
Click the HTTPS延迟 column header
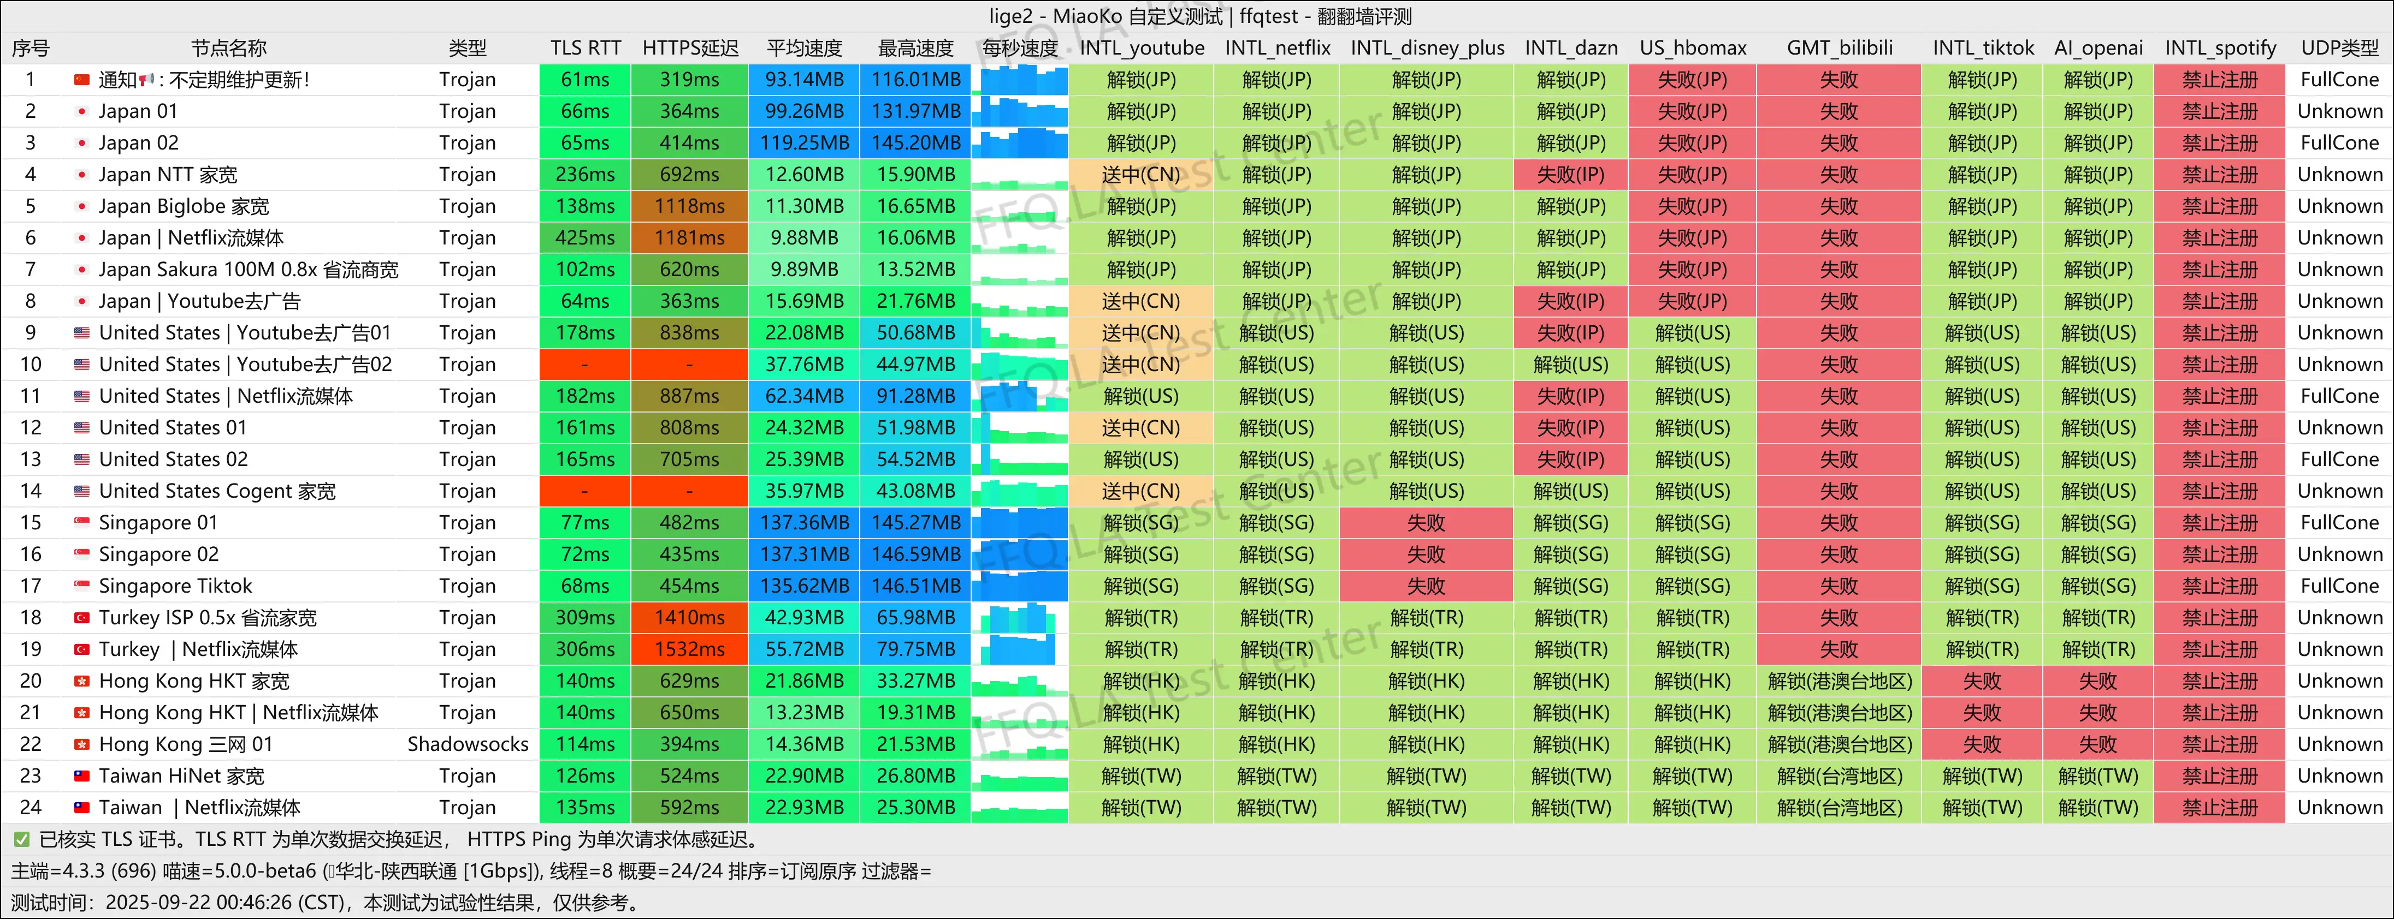[689, 48]
